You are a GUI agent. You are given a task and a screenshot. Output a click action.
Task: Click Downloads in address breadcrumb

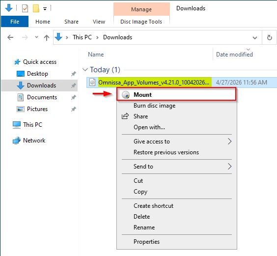tap(117, 37)
